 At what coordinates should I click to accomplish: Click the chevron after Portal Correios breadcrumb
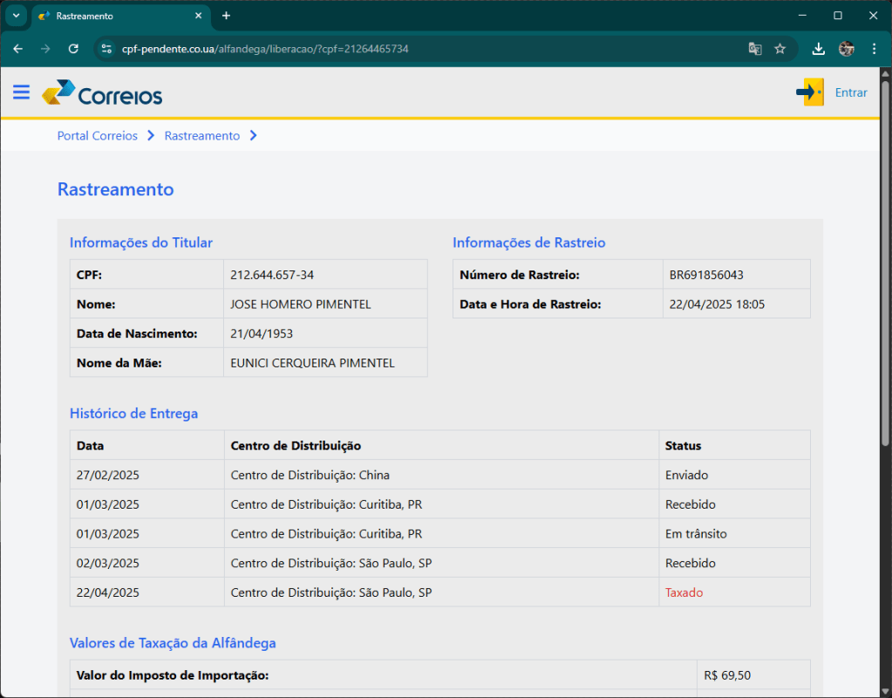[151, 135]
